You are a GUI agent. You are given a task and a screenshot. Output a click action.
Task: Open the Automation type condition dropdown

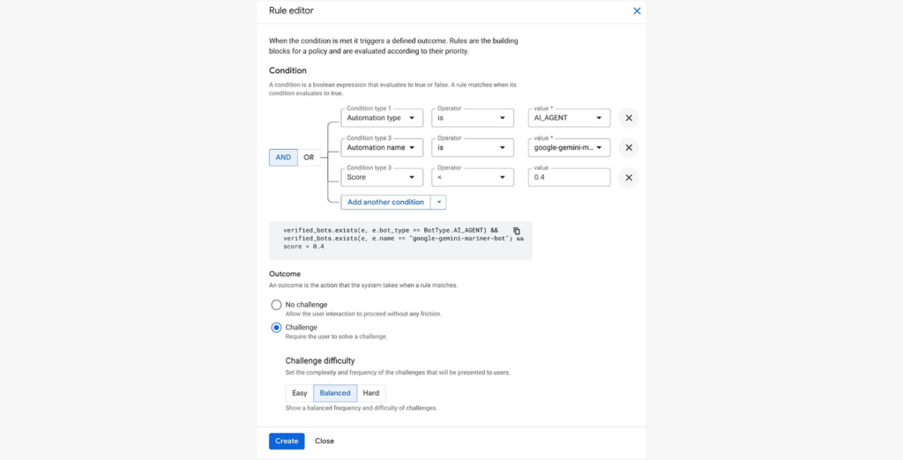(x=382, y=118)
